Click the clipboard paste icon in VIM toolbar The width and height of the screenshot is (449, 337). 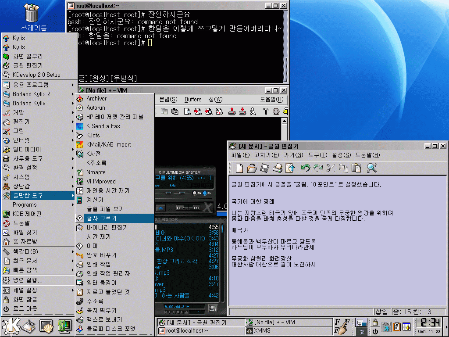coord(175,111)
